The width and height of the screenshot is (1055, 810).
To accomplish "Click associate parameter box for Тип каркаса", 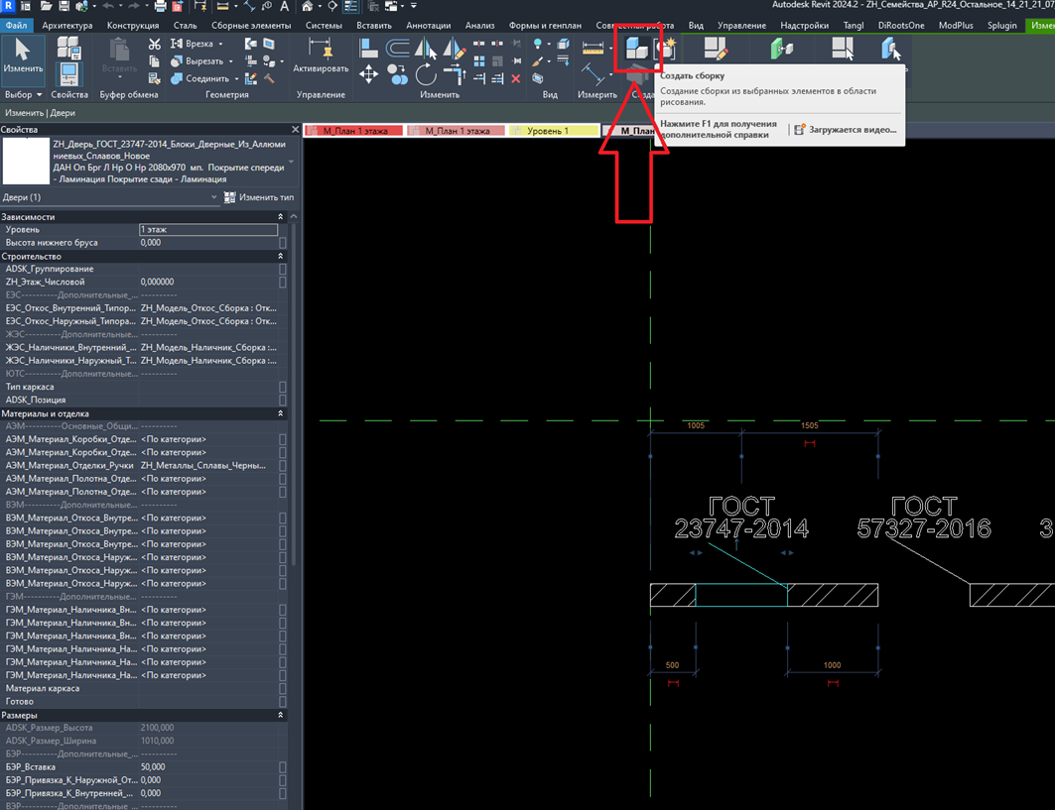I will [x=283, y=387].
